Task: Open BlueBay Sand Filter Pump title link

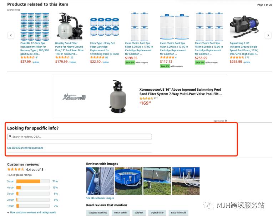Action: pos(70,48)
